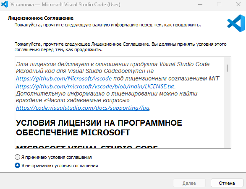Click the VS Code icon in title bar
246x189 pixels.
(x=5, y=4)
